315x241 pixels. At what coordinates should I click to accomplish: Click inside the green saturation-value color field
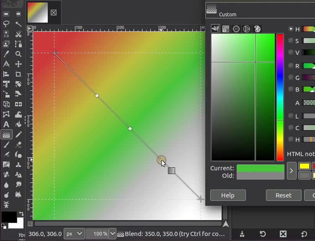[x=243, y=97]
